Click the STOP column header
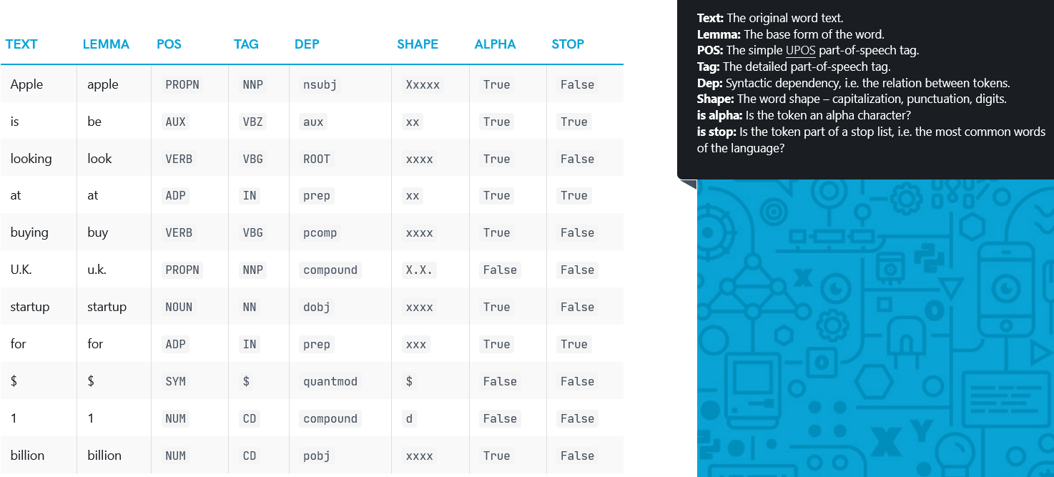This screenshot has width=1054, height=477. (568, 44)
